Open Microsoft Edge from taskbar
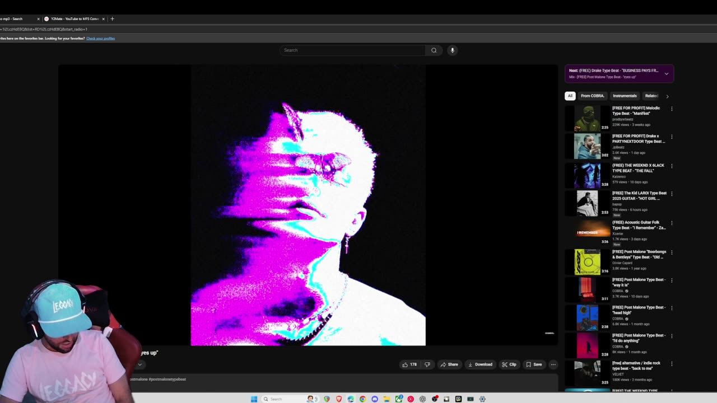717x403 pixels. pos(351,399)
